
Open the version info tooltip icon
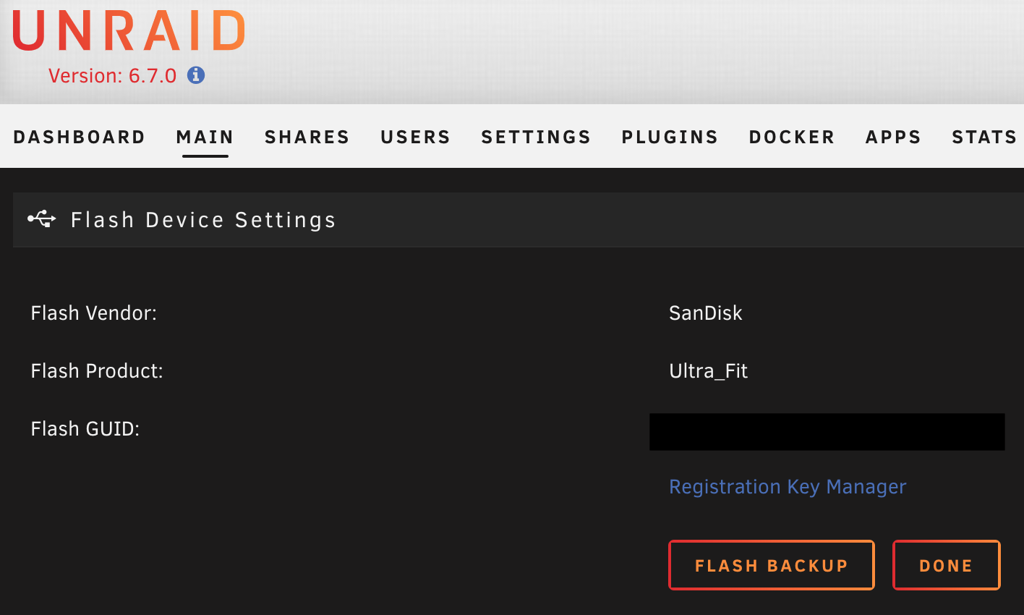pyautogui.click(x=195, y=75)
